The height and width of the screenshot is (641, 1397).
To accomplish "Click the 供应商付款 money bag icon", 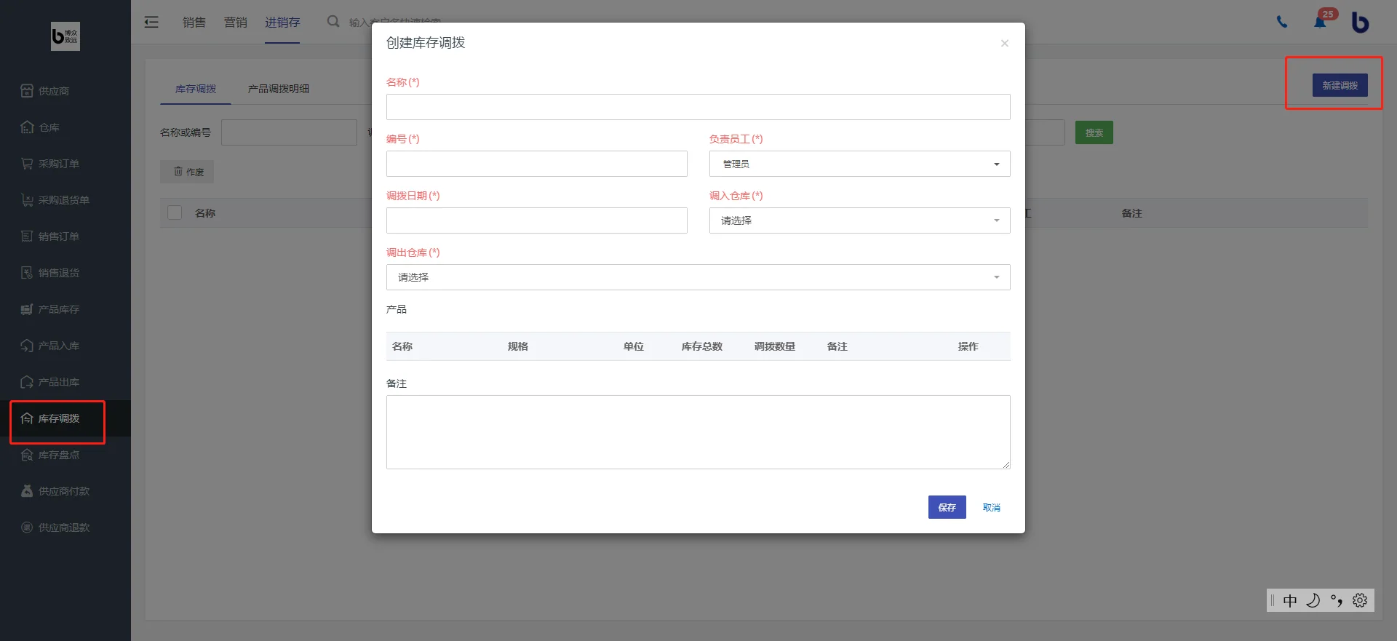I will 27,491.
